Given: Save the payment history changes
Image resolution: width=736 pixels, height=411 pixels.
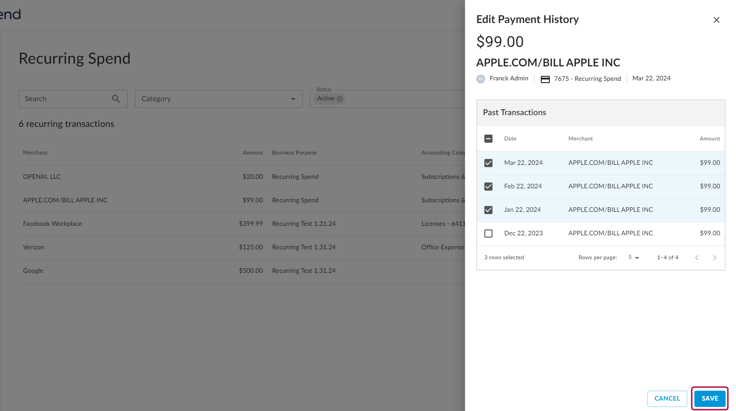Looking at the screenshot, I should (710, 398).
